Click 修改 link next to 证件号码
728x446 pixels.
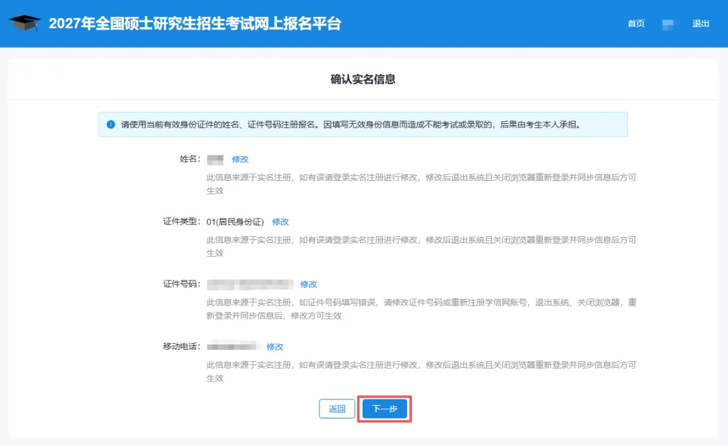coord(308,285)
